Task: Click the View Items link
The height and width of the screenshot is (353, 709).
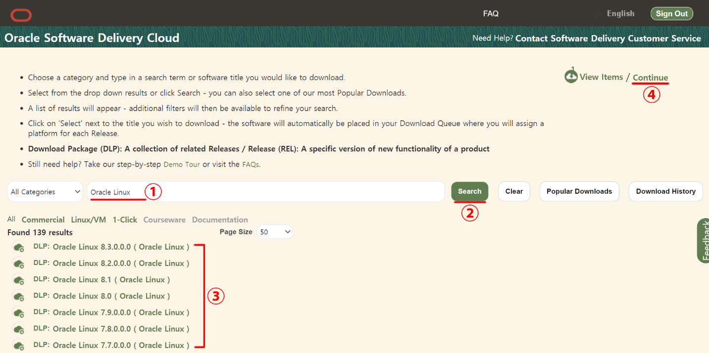Action: click(x=601, y=77)
